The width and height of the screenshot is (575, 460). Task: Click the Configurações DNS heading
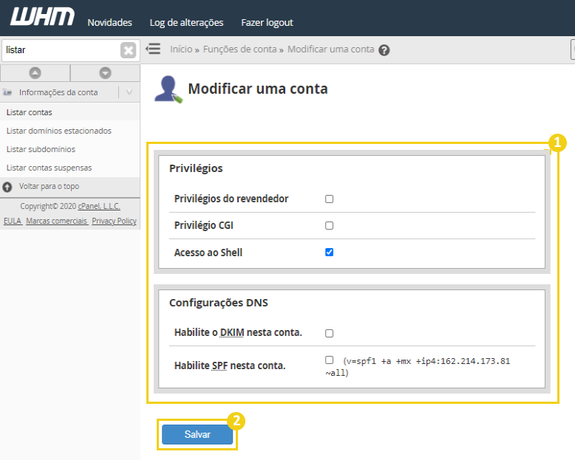(x=219, y=303)
